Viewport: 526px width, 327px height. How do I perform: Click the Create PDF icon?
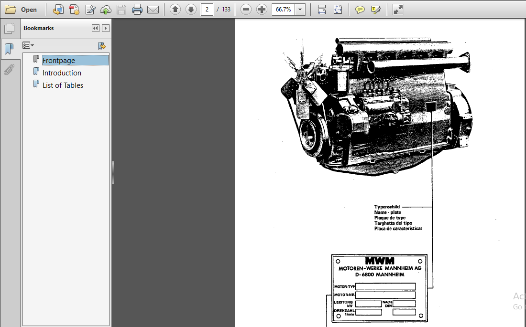point(74,10)
